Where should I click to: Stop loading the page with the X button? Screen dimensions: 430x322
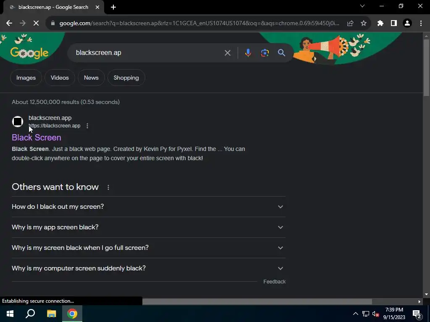tap(36, 23)
